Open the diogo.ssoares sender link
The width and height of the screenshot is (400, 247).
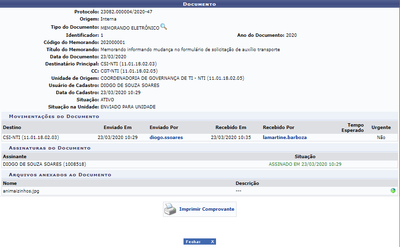click(166, 137)
